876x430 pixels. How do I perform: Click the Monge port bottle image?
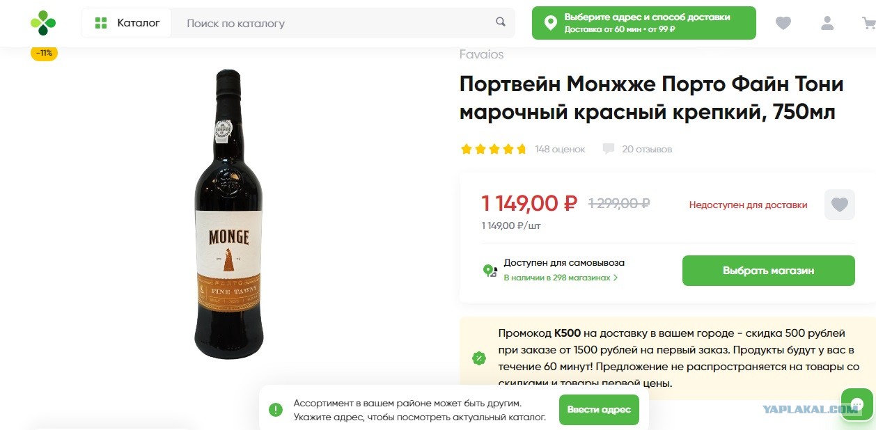[229, 214]
